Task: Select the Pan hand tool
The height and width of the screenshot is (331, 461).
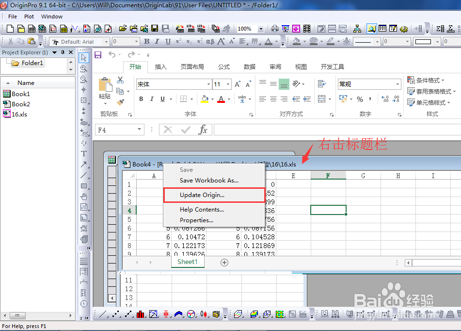Action: [84, 197]
